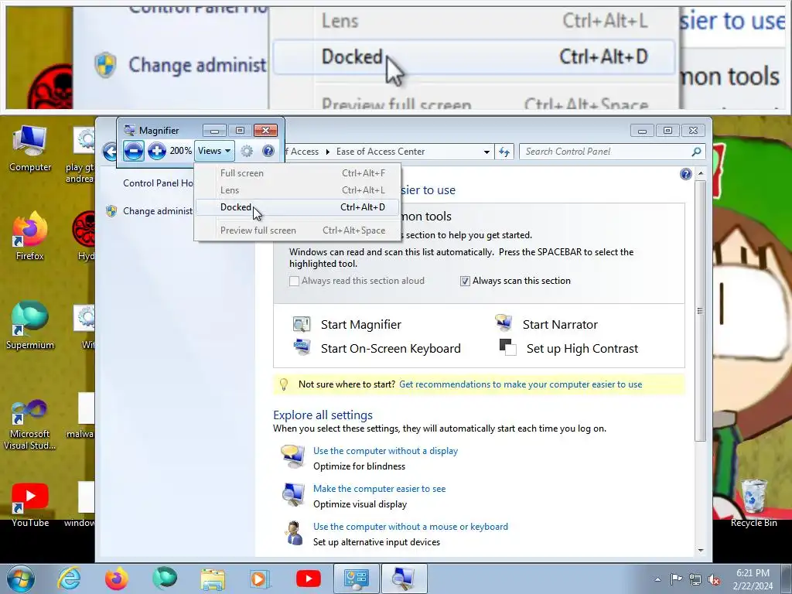The height and width of the screenshot is (594, 792).
Task: Open the Magnifier options gear icon
Action: tap(247, 151)
